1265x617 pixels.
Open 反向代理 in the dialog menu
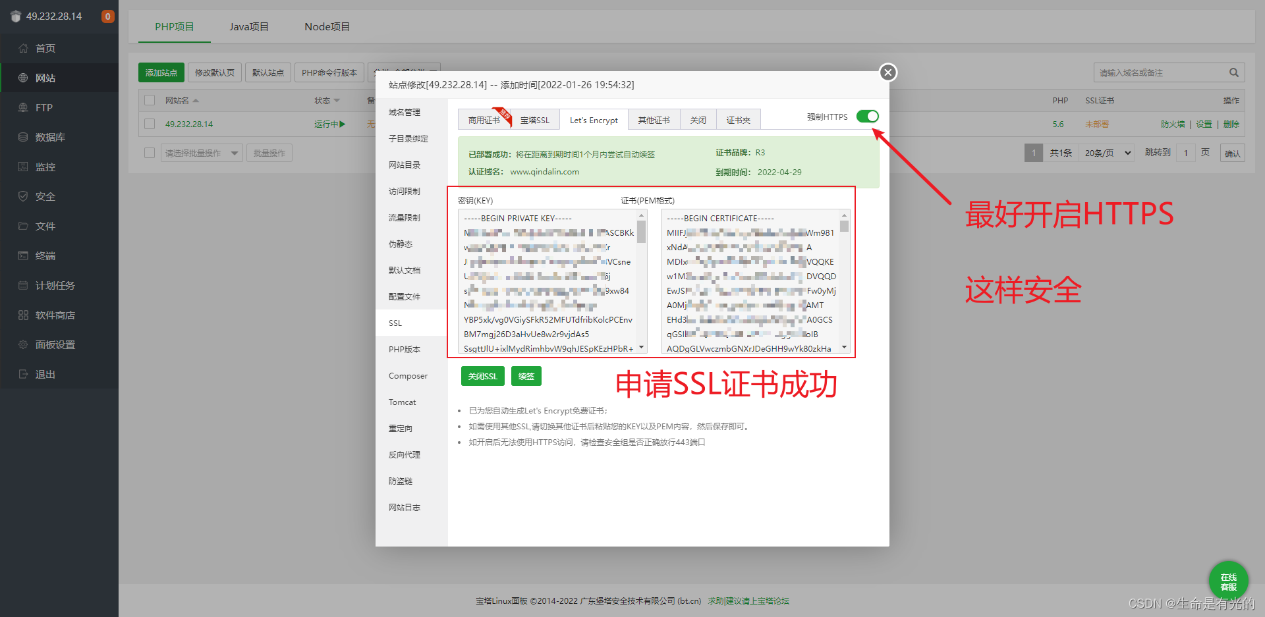pos(412,454)
